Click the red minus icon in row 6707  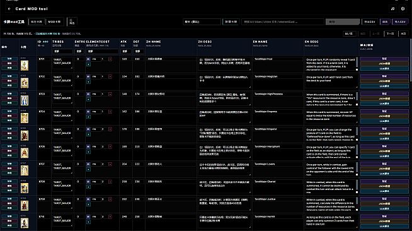click(110, 164)
